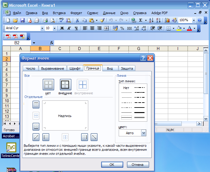
Task: Switch to the Число tab
Action: 30,68
